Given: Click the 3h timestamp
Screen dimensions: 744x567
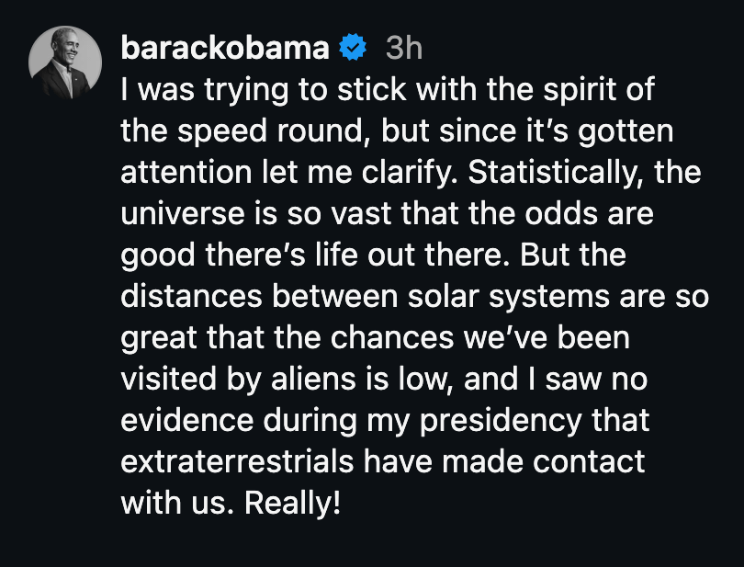Looking at the screenshot, I should (x=401, y=46).
